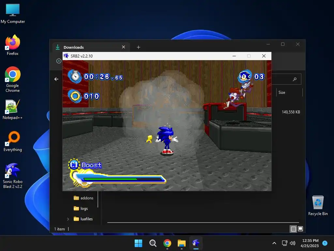Select SRB2 game in the taskbar

(x=196, y=243)
